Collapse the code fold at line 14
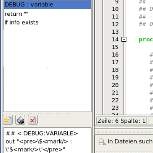The height and width of the screenshot is (153, 153). 124,39
